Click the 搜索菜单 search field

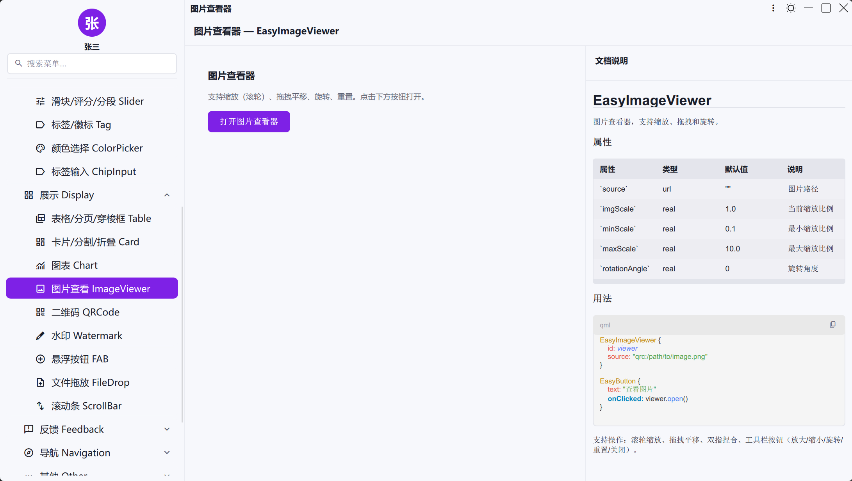[x=92, y=64]
